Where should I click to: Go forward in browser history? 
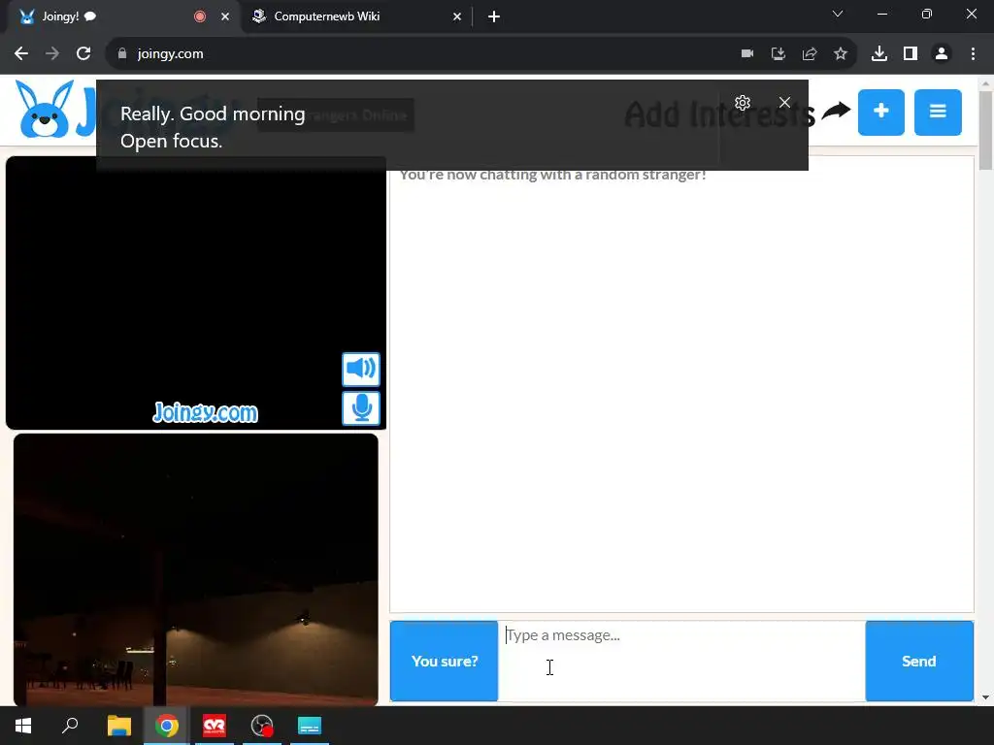(x=52, y=54)
